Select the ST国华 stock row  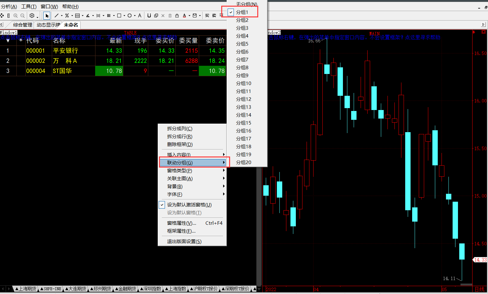tap(113, 71)
